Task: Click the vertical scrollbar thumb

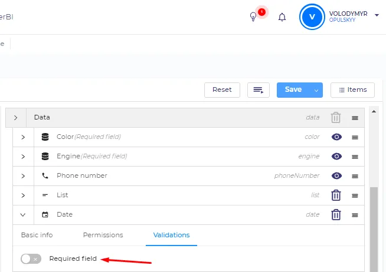Action: (x=374, y=229)
